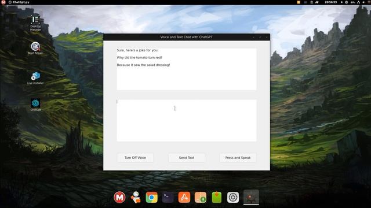Open the red M menu in dock
This screenshot has width=371, height=208.
pos(119,197)
